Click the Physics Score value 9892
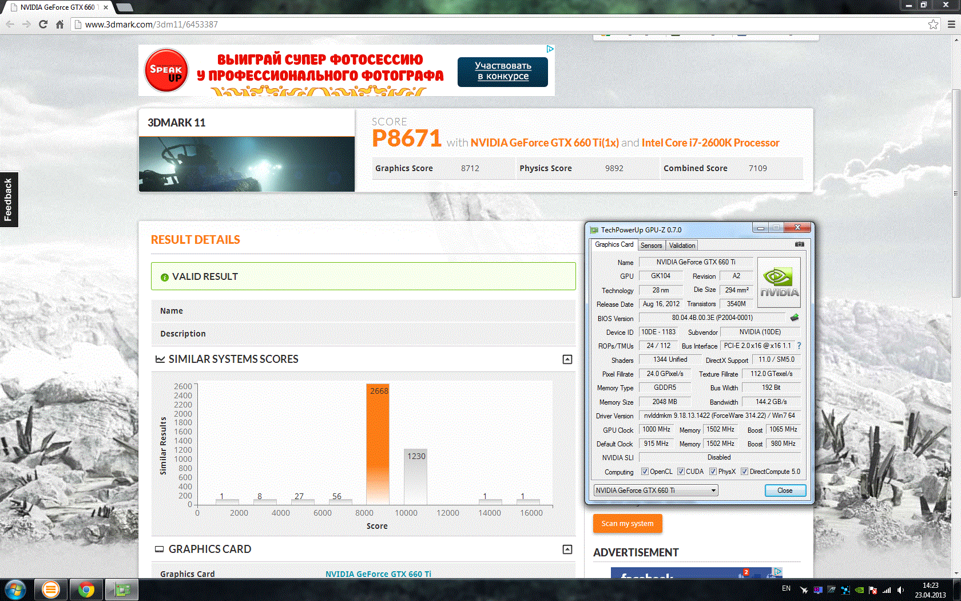 614,168
